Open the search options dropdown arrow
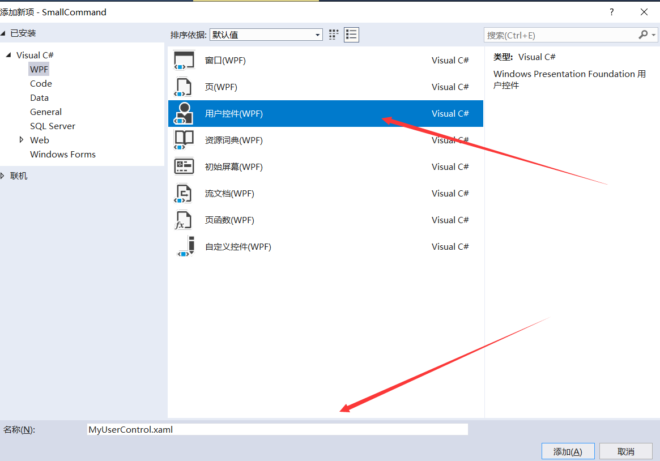The width and height of the screenshot is (660, 461). click(x=653, y=35)
